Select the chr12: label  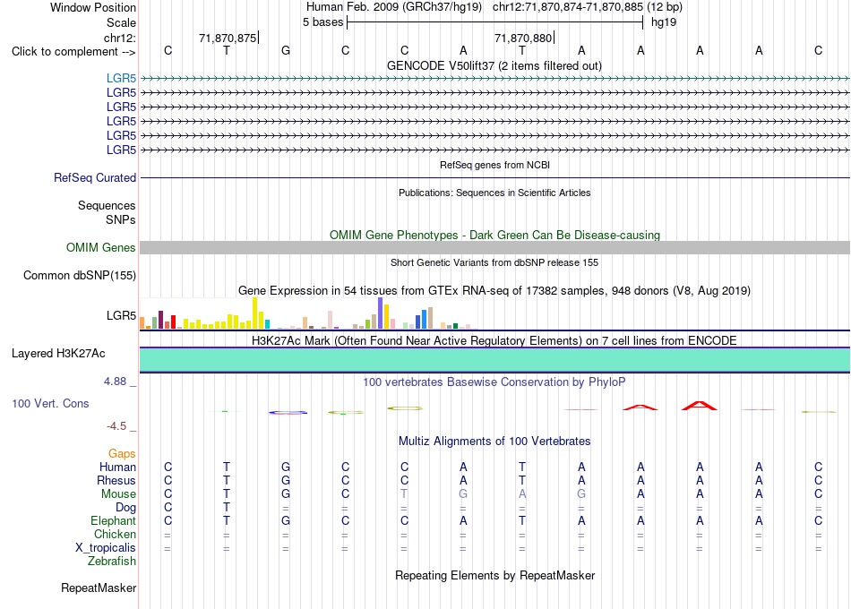point(119,38)
